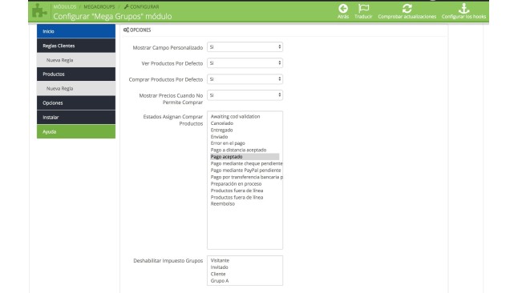This screenshot has height=293, width=518.
Task: Select Pago a distancia aceptado status
Action: coord(238,150)
